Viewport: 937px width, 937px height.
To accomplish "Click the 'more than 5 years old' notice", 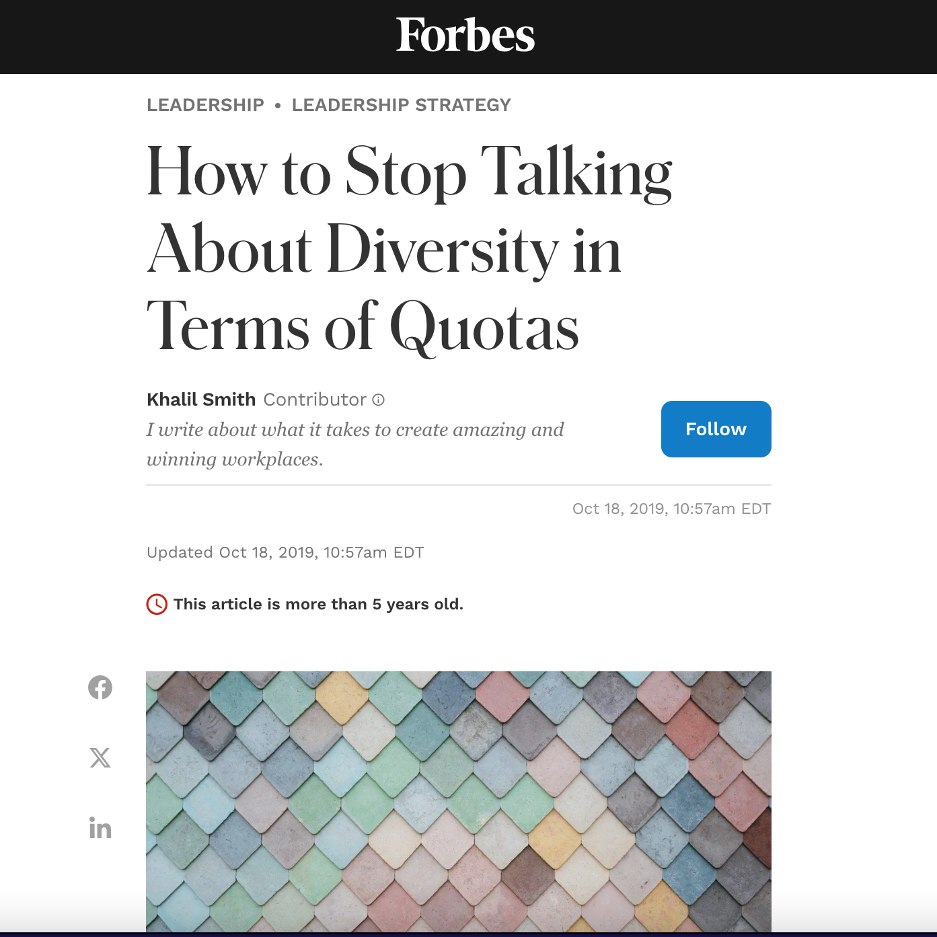I will (x=318, y=604).
